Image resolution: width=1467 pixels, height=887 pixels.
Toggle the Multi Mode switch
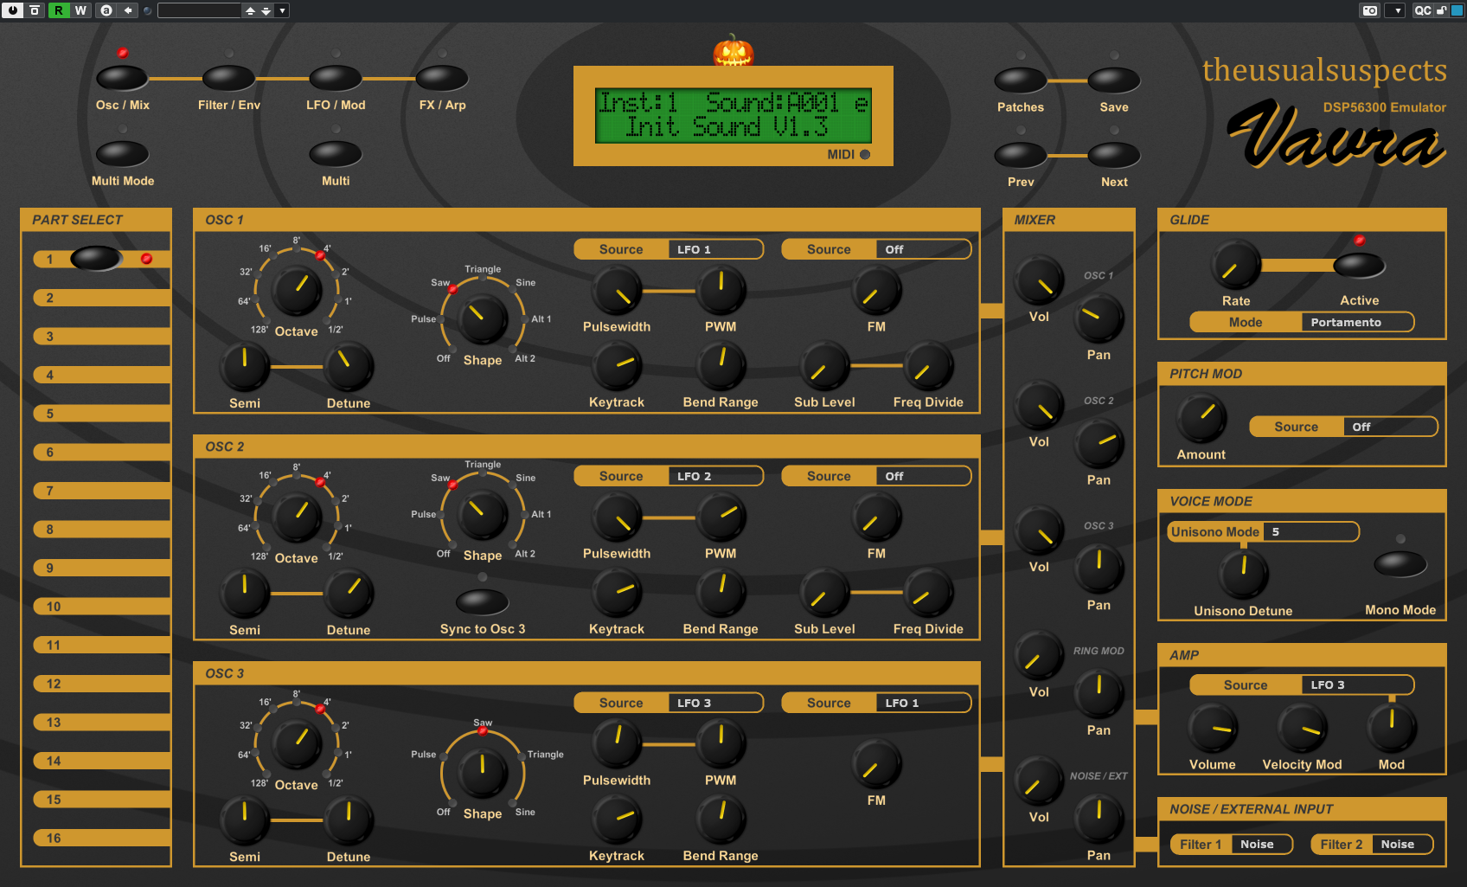123,154
